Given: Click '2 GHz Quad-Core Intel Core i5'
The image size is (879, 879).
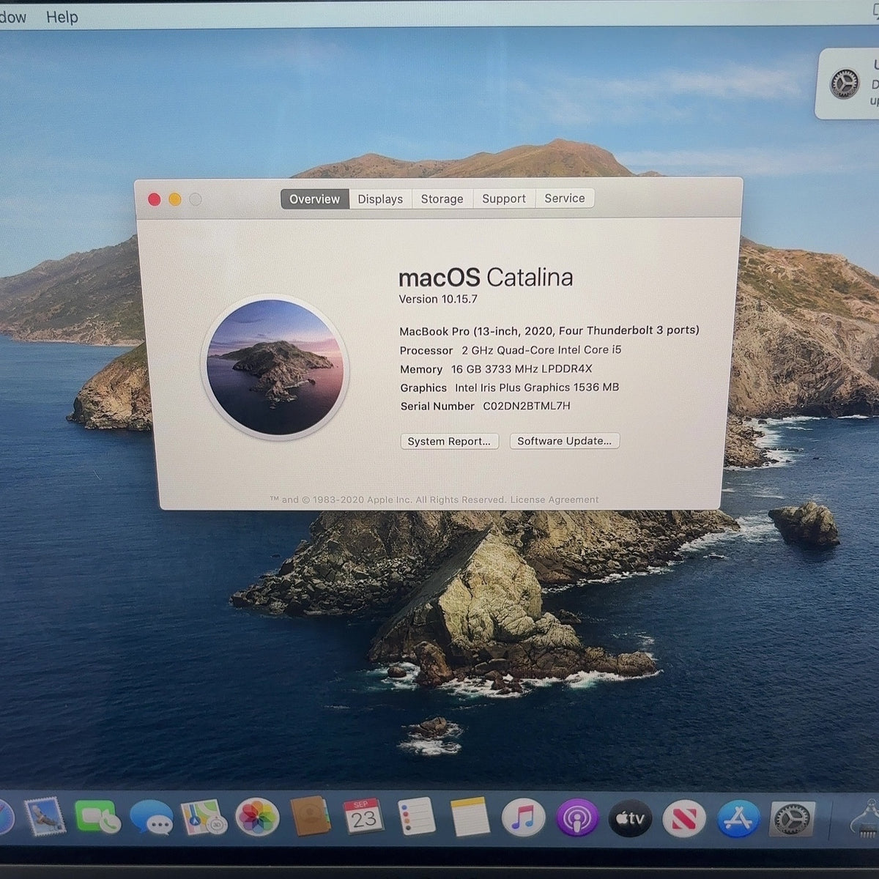Looking at the screenshot, I should coord(541,350).
